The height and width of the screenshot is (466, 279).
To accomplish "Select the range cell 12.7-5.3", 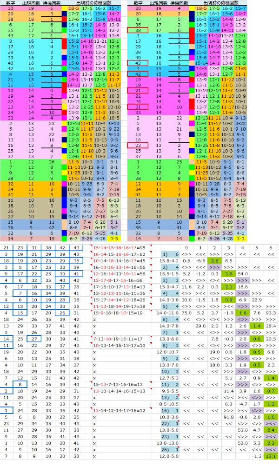I will tap(169, 378).
